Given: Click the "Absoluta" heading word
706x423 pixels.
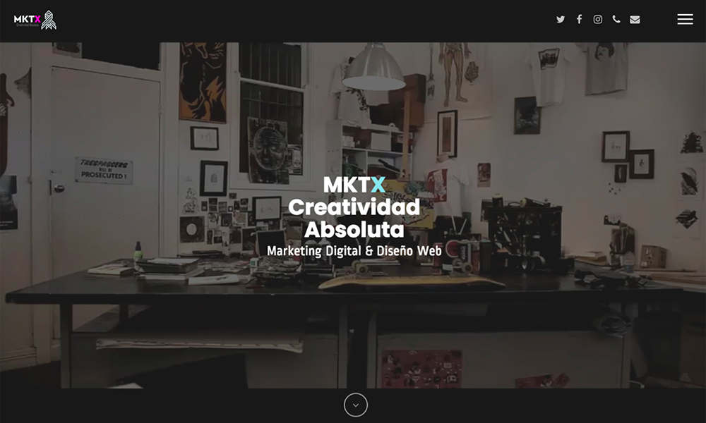Looking at the screenshot, I should point(354,230).
